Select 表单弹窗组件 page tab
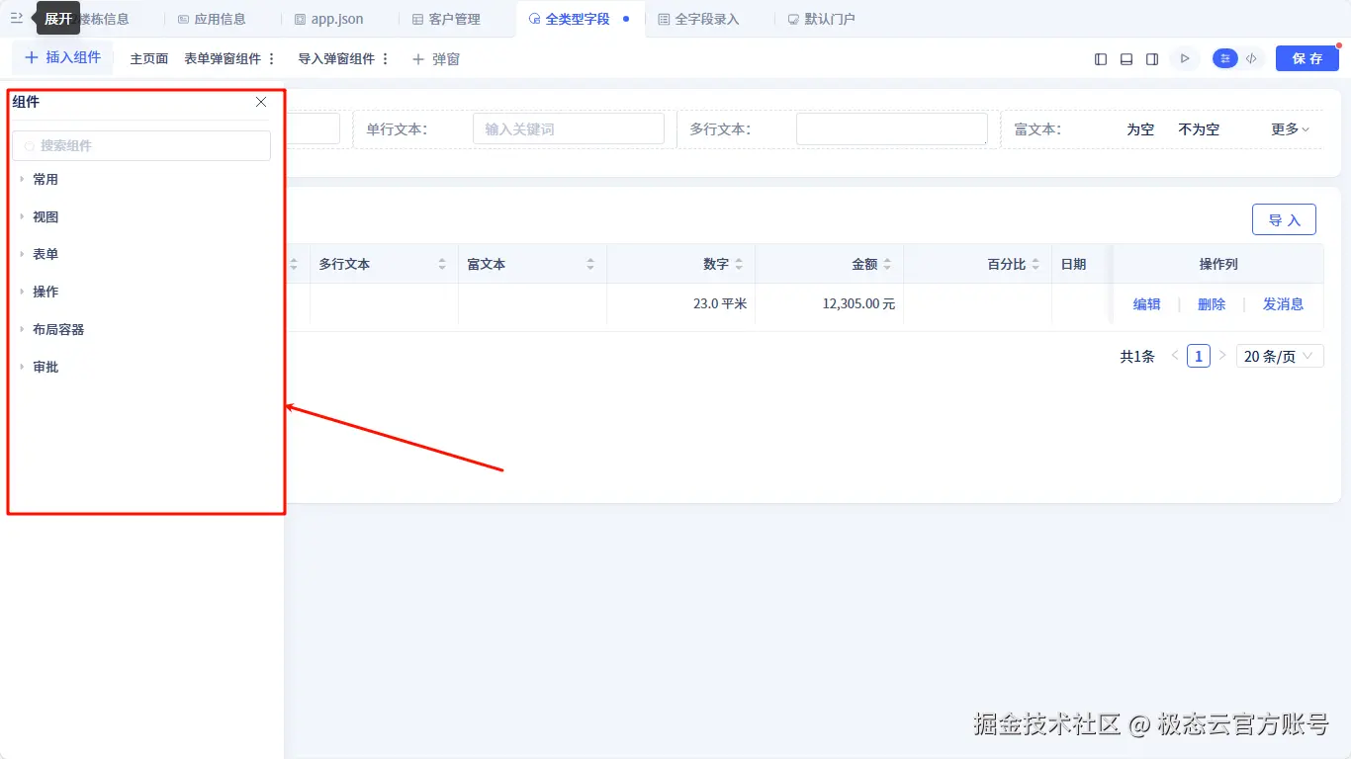This screenshot has width=1351, height=759. pos(223,59)
